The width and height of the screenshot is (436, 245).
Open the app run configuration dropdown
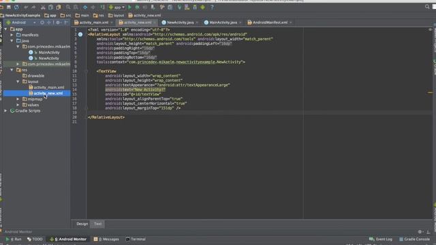(x=117, y=7)
